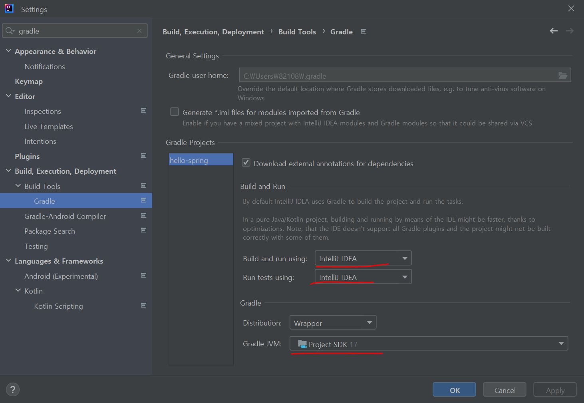
Task: Click the Apply button
Action: coord(555,389)
